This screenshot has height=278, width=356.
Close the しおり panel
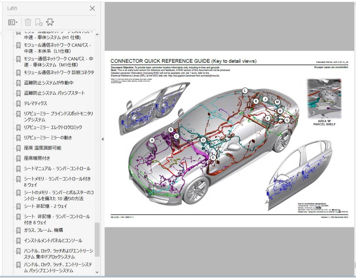92,9
